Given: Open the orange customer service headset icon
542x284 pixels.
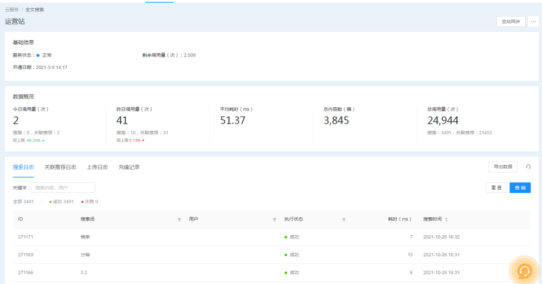Looking at the screenshot, I should tap(524, 271).
